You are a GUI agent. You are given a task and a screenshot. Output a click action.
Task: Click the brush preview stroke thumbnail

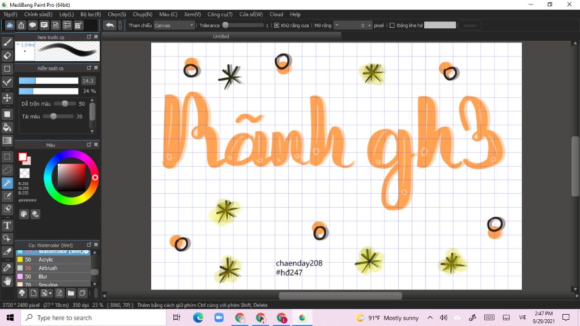[67, 51]
